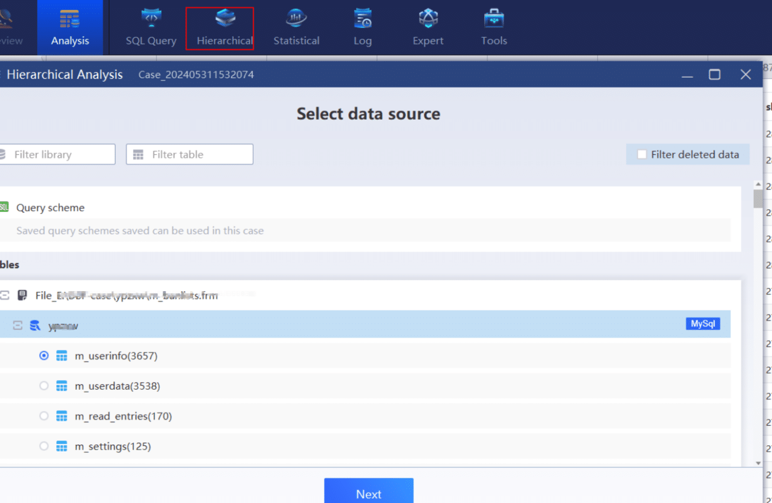Screen dimensions: 772x503
Task: Click the SQL Query code icon
Action: pyautogui.click(x=151, y=18)
